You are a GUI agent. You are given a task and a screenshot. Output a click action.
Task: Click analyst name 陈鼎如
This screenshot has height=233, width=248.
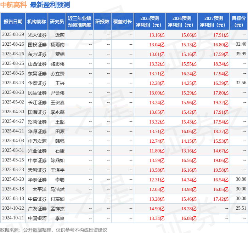coord(57,160)
